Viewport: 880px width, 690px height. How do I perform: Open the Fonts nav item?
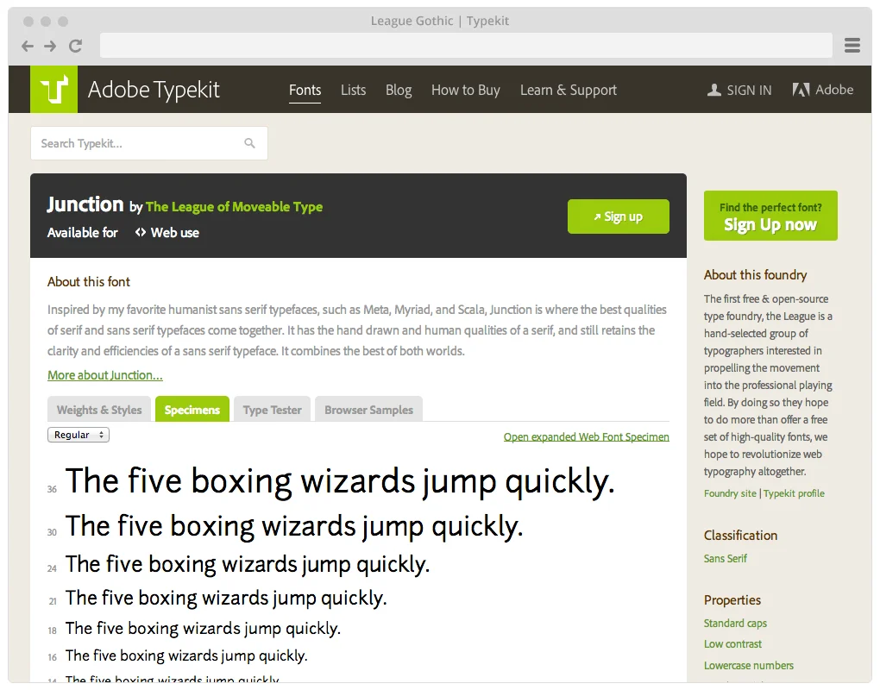305,90
